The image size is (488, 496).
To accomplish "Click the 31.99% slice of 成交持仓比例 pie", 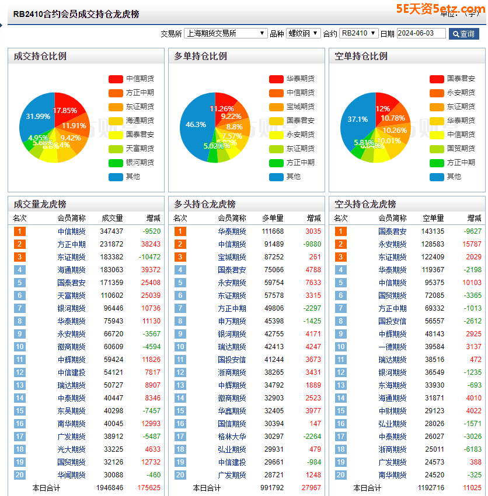I will (x=37, y=117).
